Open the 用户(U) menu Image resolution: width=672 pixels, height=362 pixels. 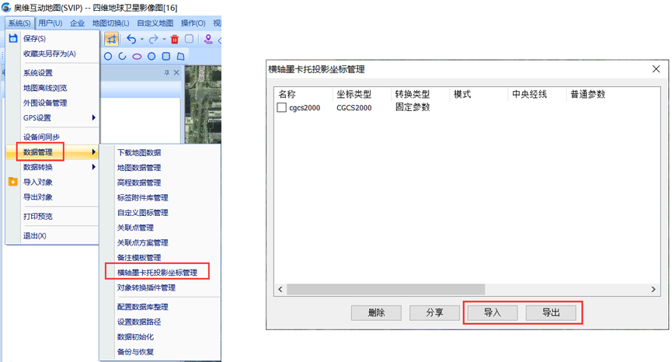tap(50, 23)
